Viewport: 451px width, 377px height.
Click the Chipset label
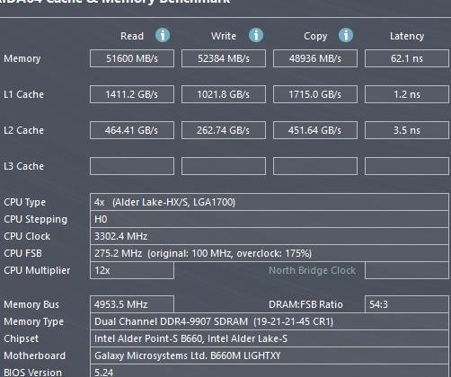(22, 338)
